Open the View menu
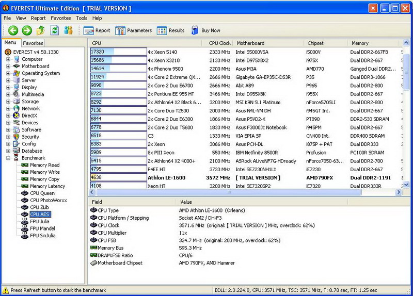This screenshot has width=413, height=296. pyautogui.click(x=21, y=18)
